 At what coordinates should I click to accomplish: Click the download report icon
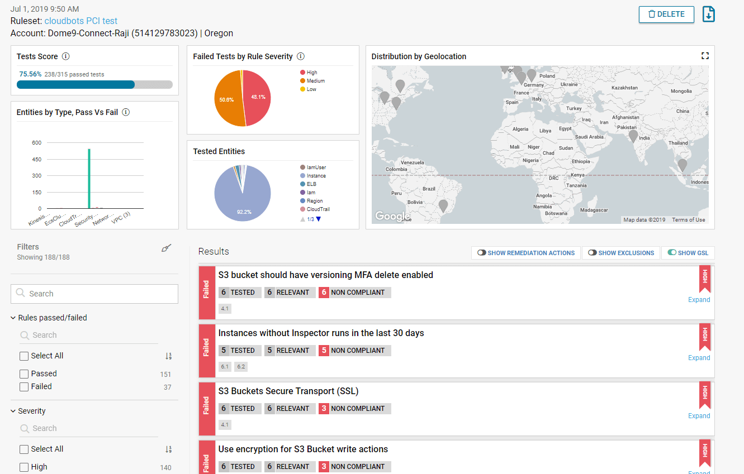(708, 15)
